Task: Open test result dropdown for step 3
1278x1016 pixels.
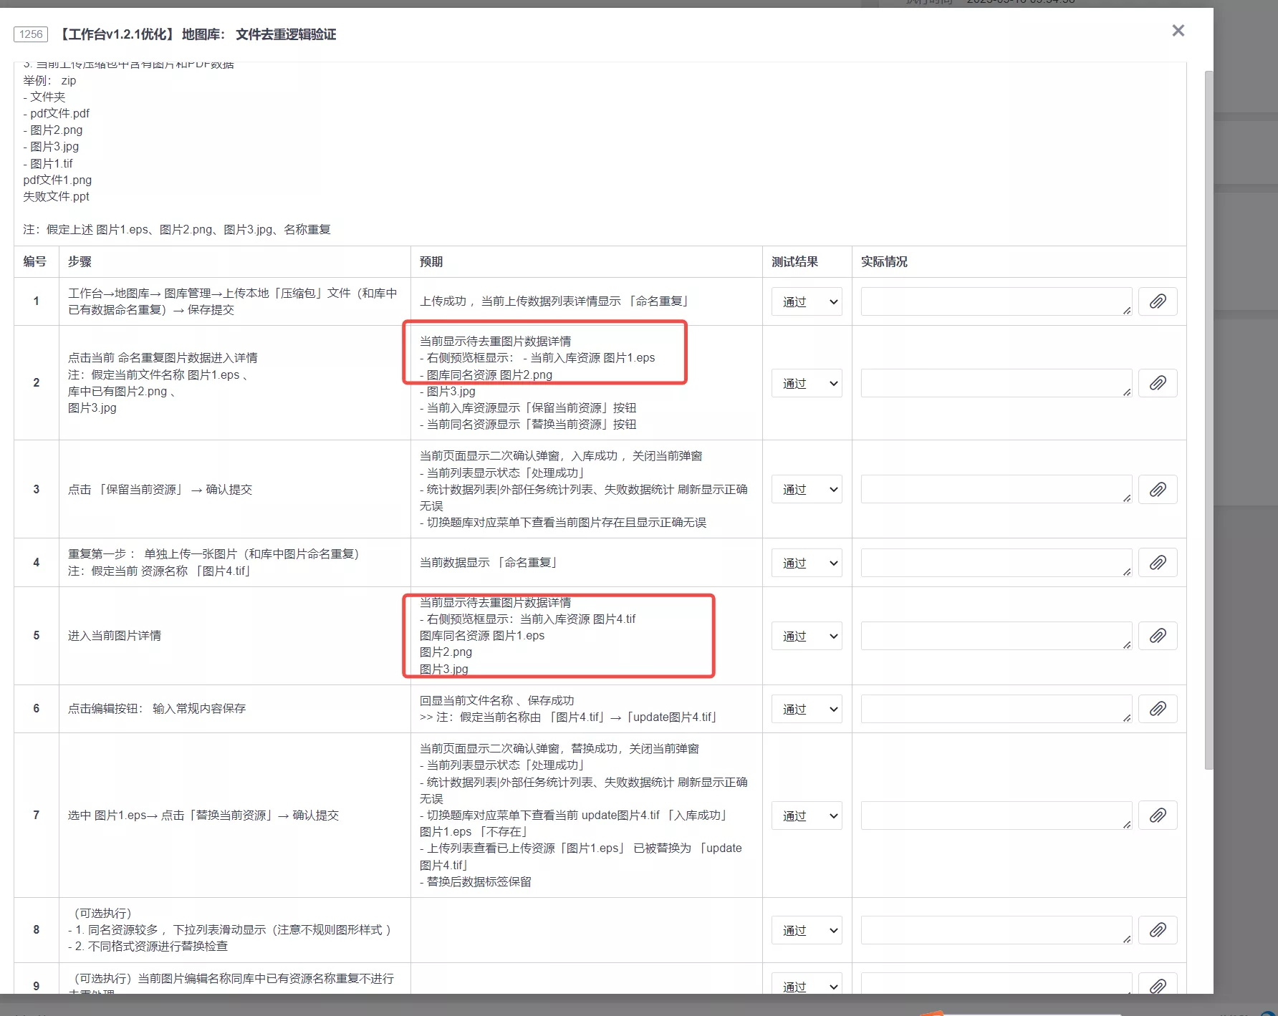Action: (807, 490)
